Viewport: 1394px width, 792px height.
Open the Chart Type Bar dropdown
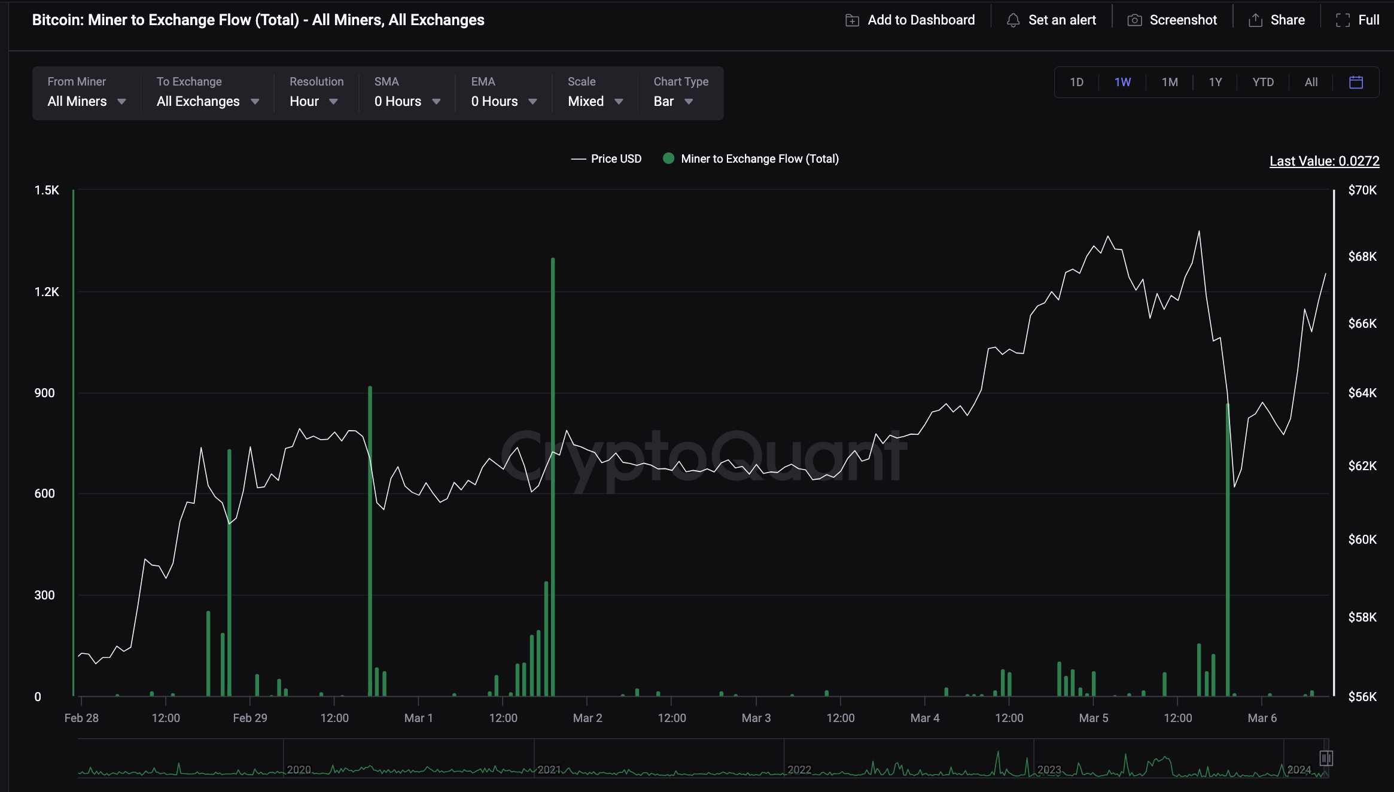point(672,101)
